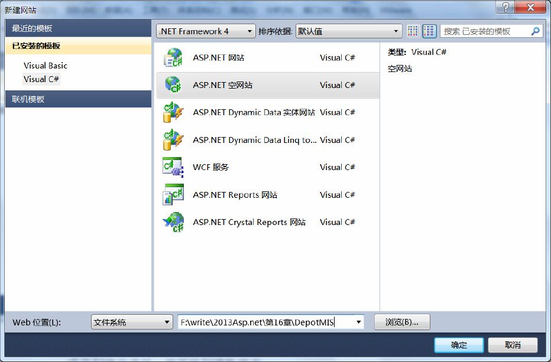
Task: Click the Dynamic Data 实体网站 template icon
Action: tap(173, 112)
